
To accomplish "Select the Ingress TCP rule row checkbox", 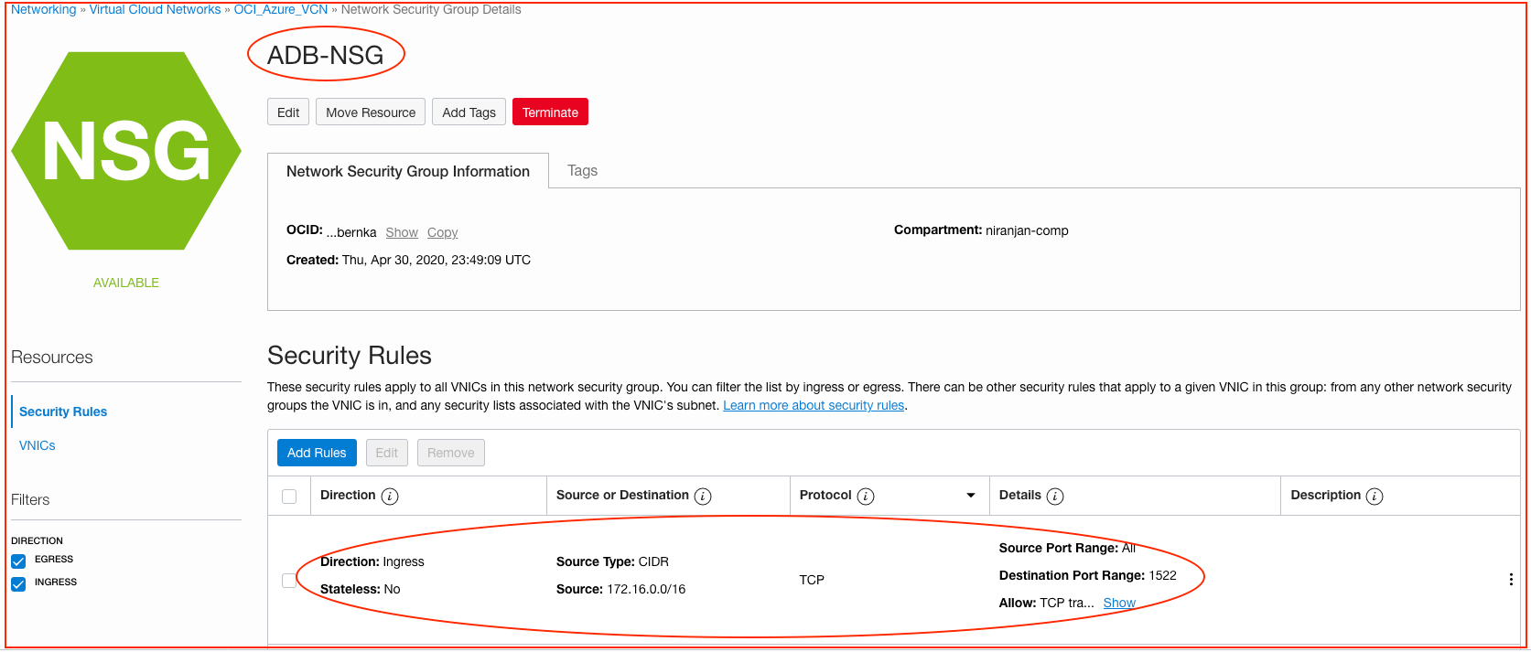I will [289, 581].
